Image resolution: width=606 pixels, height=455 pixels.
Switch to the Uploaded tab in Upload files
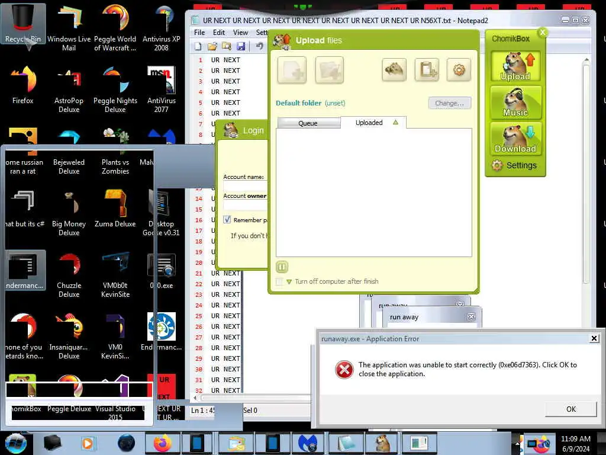(x=373, y=122)
